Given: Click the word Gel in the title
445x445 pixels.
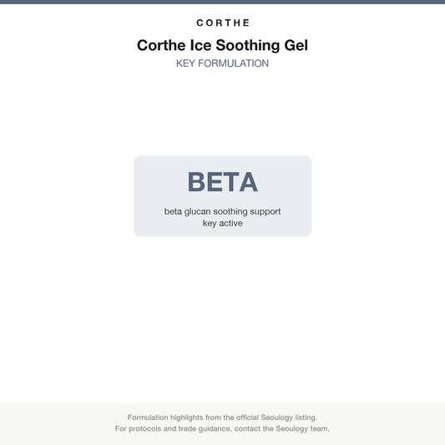Looking at the screenshot, I should [296, 45].
